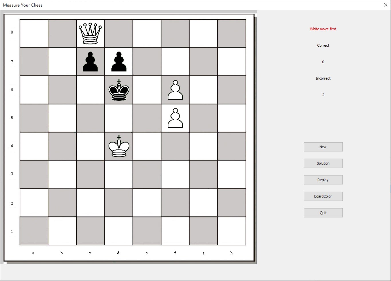
Task: Start a new puzzle with New button
Action: click(x=323, y=147)
